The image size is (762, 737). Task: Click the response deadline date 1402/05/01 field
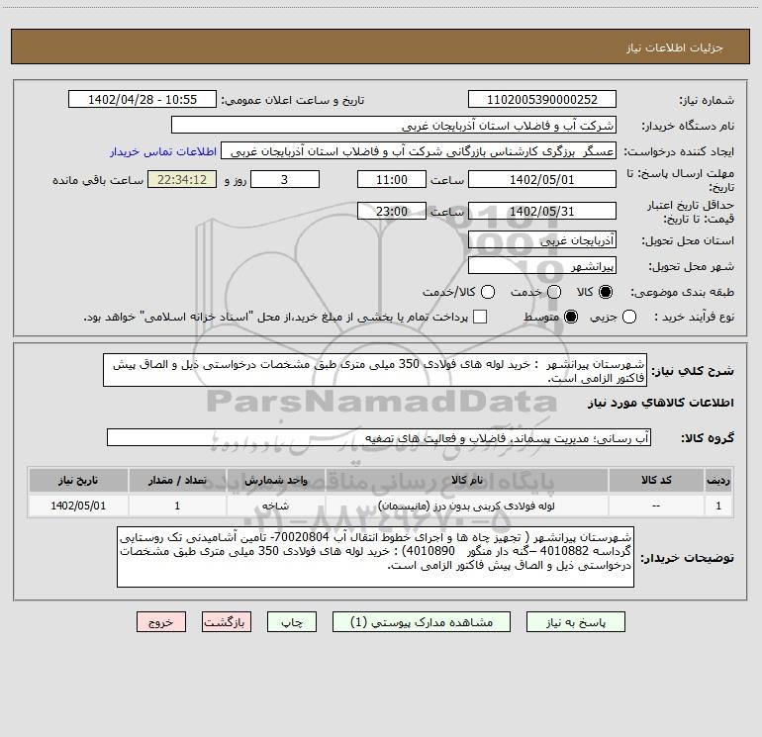(542, 179)
